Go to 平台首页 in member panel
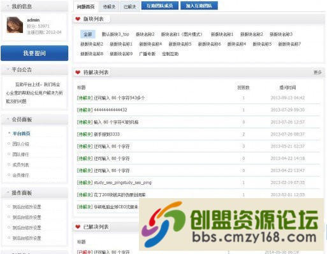Image resolution: width=327 pixels, height=254 pixels. tap(21, 133)
